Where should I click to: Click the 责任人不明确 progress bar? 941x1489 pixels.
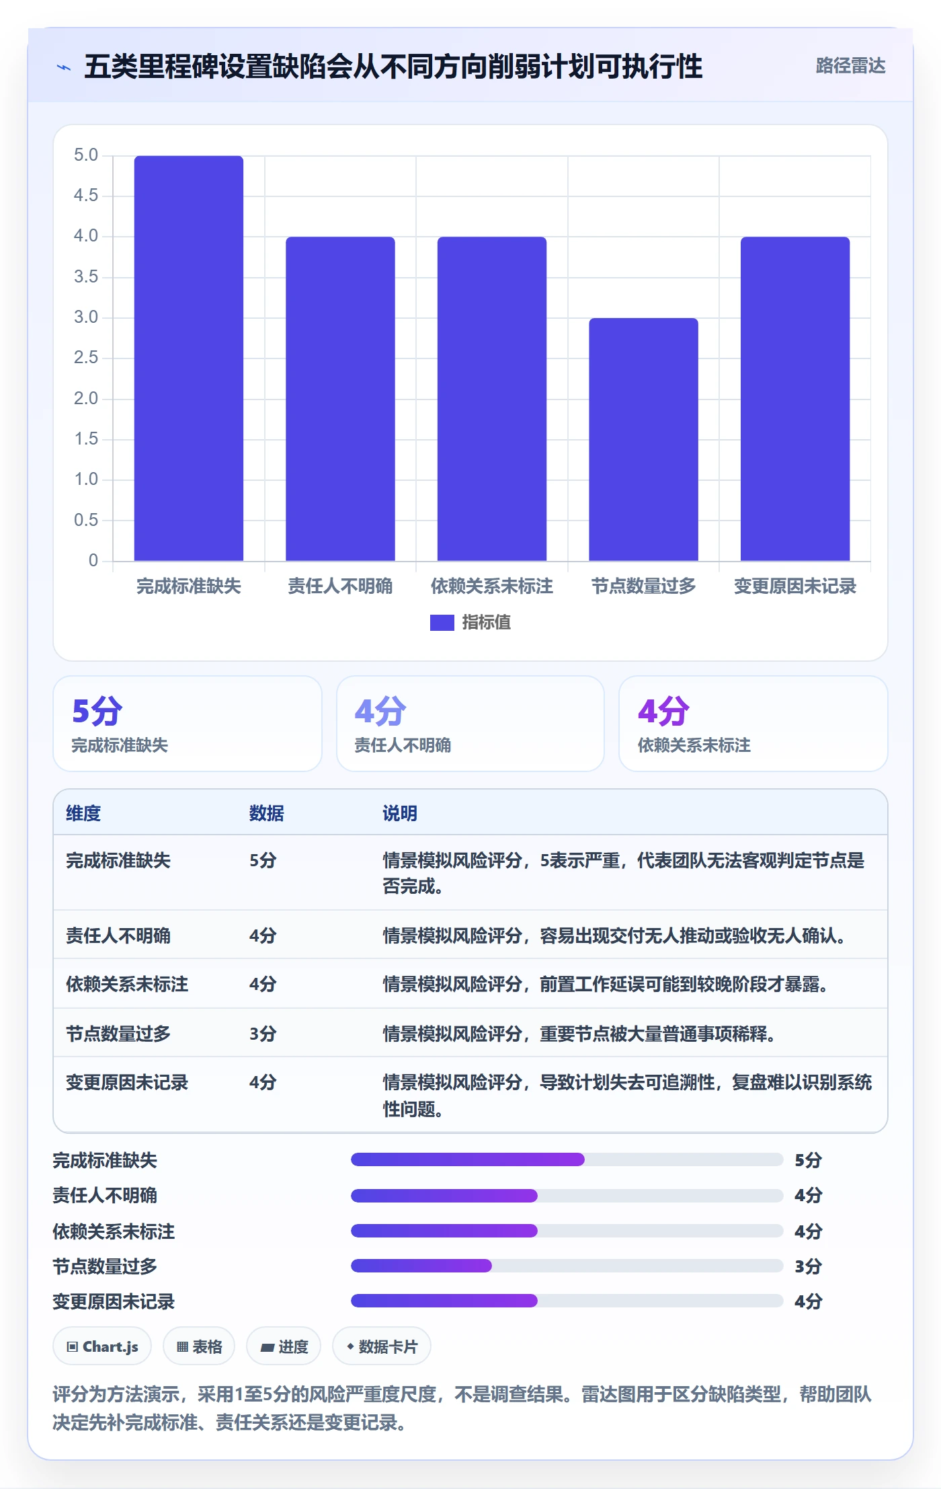(x=567, y=1195)
